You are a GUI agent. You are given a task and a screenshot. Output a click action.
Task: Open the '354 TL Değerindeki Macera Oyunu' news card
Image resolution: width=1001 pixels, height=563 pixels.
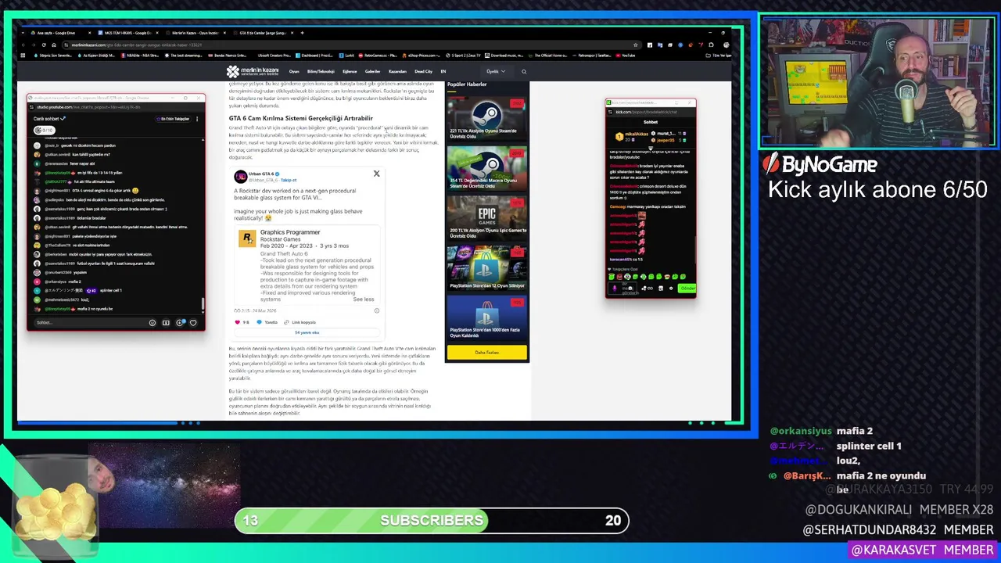pyautogui.click(x=486, y=167)
